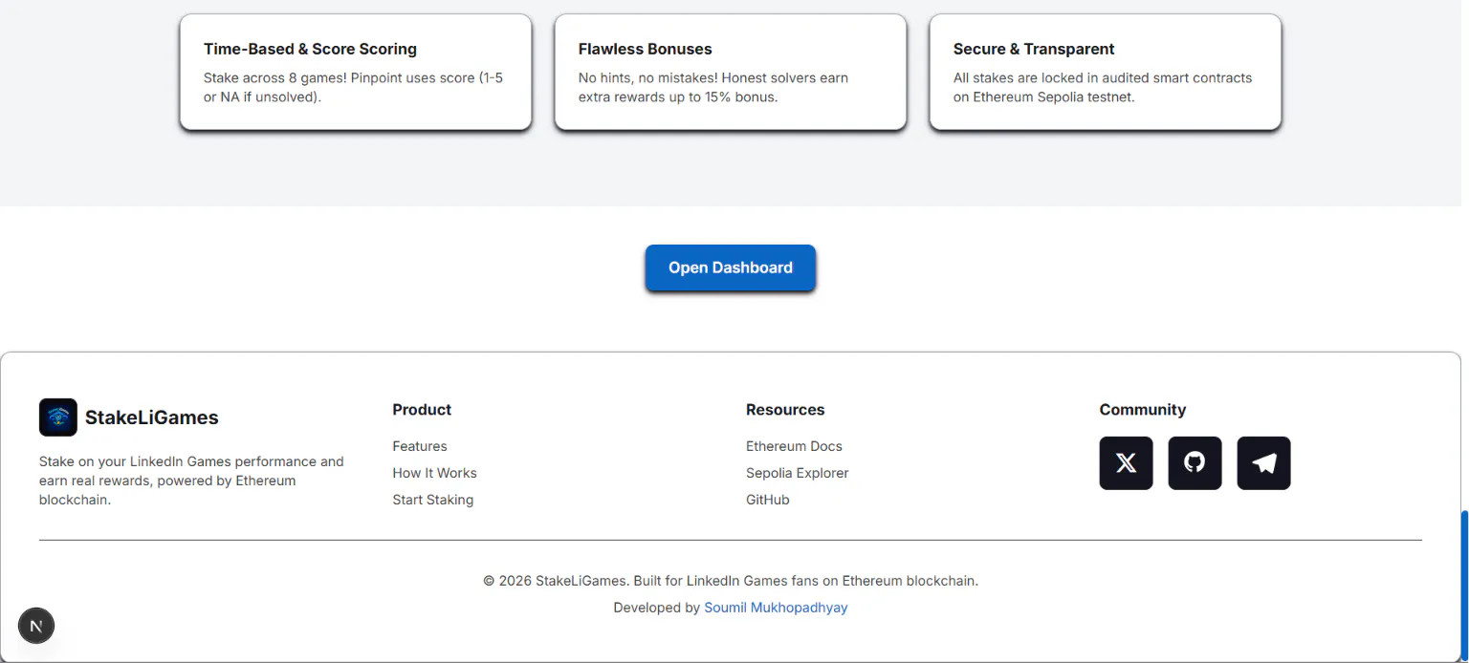Click the Resources footer heading

coord(785,410)
